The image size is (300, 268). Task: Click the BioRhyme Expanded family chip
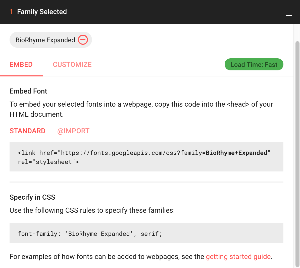click(51, 40)
